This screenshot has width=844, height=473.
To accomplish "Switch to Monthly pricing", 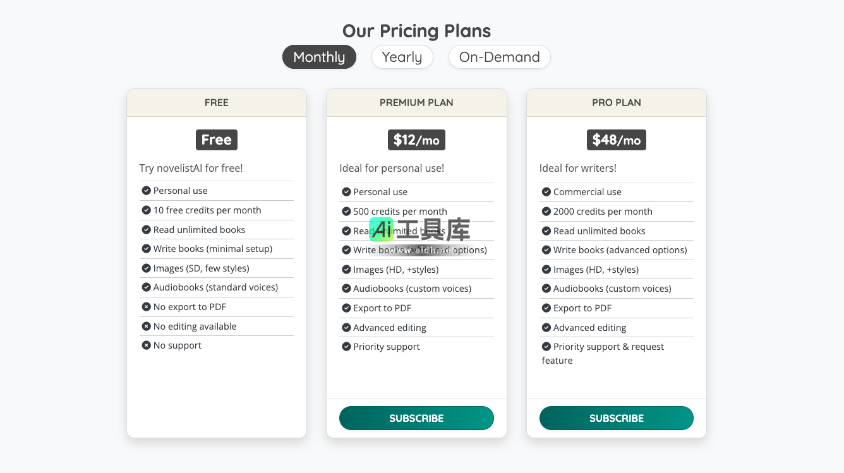I will point(319,57).
